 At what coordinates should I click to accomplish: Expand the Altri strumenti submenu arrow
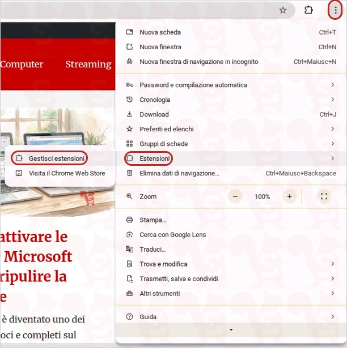click(332, 293)
